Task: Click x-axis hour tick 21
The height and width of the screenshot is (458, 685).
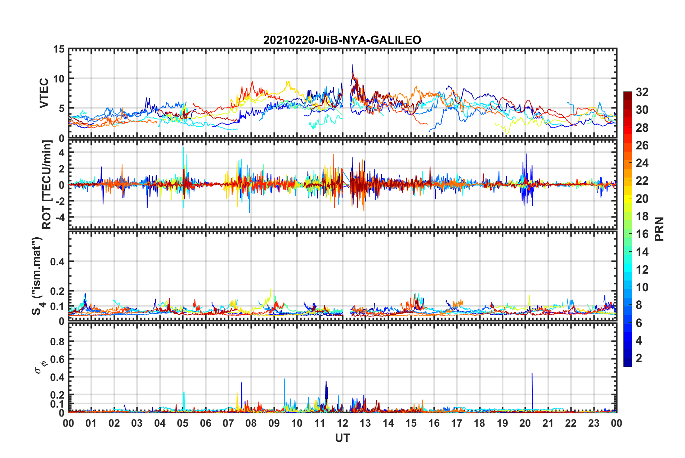Action: pos(548,423)
